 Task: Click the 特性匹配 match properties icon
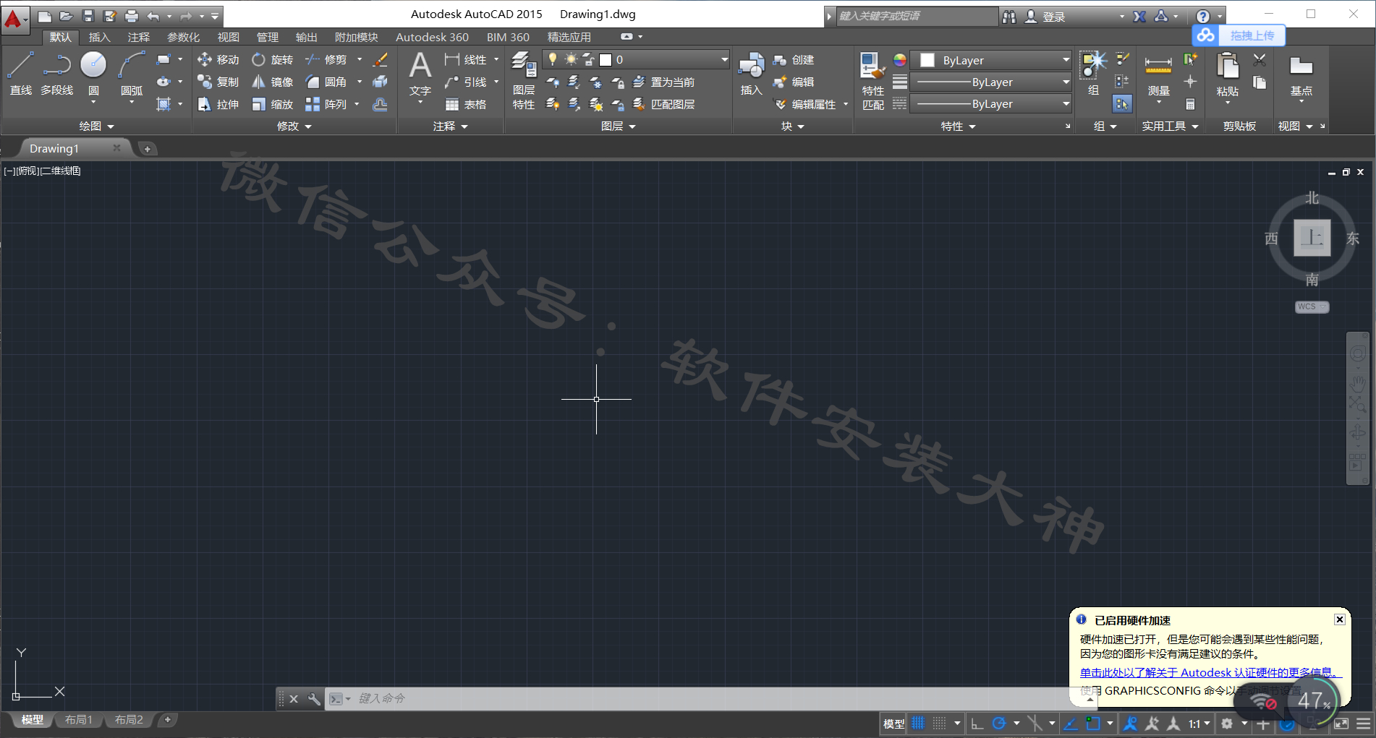pos(872,80)
